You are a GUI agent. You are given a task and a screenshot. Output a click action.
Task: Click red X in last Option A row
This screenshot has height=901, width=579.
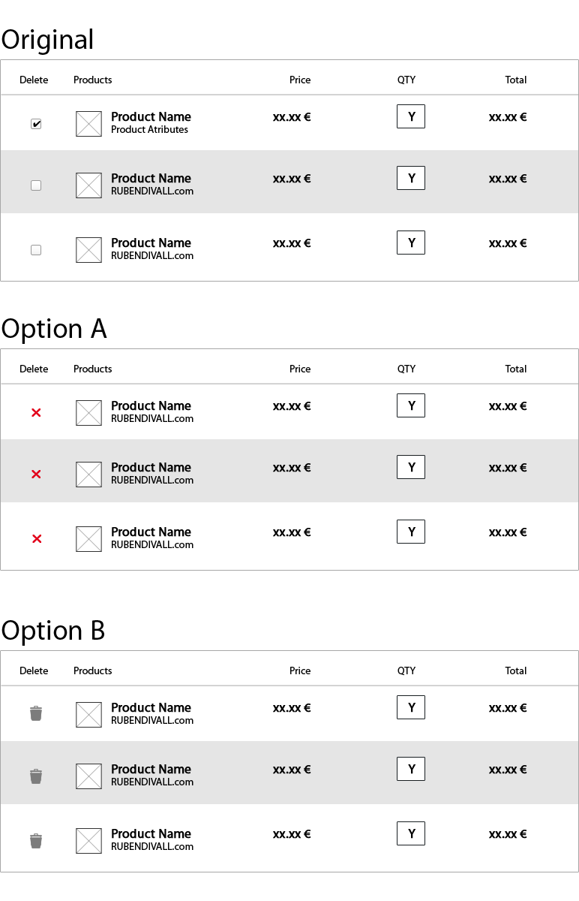click(x=36, y=538)
